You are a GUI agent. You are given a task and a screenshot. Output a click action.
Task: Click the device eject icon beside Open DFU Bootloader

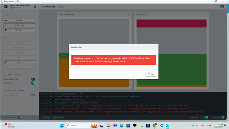[35, 6]
